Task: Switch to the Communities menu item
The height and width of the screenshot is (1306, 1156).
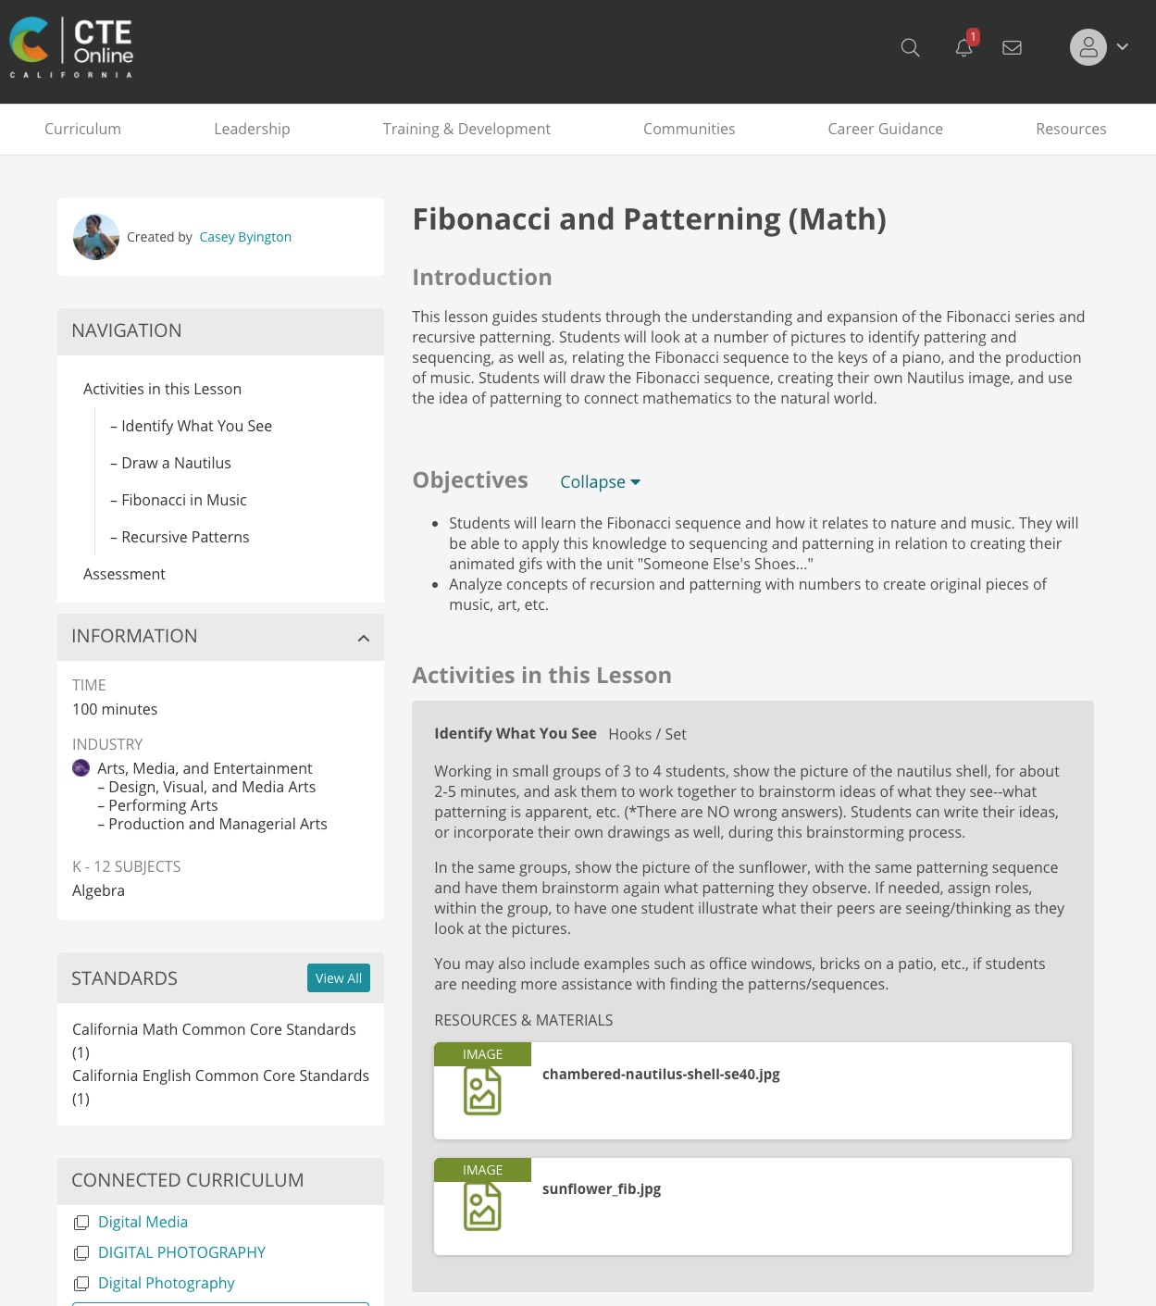Action: pyautogui.click(x=689, y=129)
